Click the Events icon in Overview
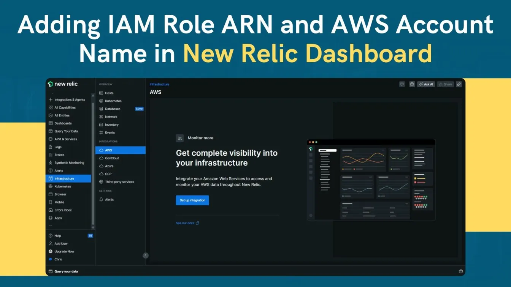This screenshot has height=287, width=511. (101, 132)
